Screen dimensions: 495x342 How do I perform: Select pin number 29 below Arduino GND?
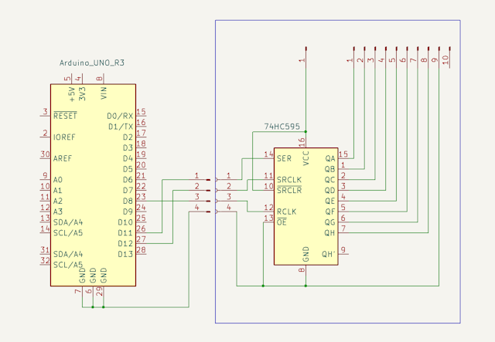tap(100, 292)
